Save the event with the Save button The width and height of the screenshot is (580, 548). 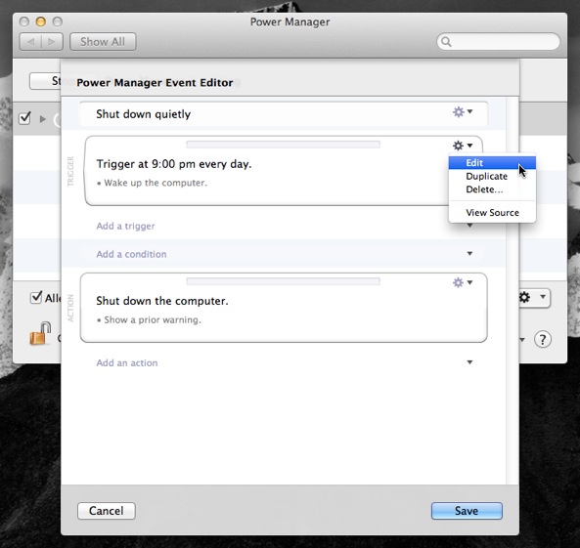pos(467,511)
